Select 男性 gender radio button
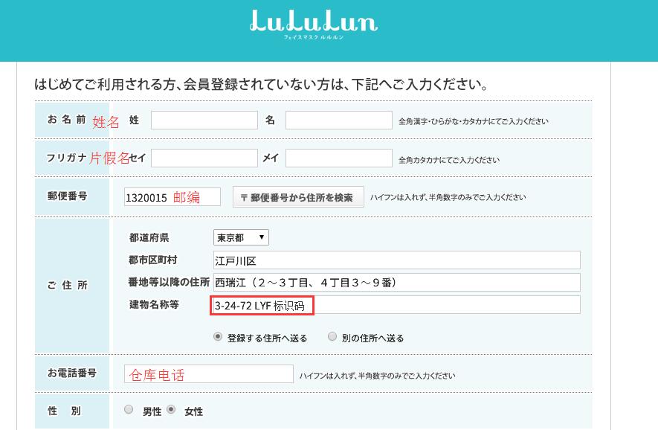This screenshot has height=430, width=658. pos(129,410)
